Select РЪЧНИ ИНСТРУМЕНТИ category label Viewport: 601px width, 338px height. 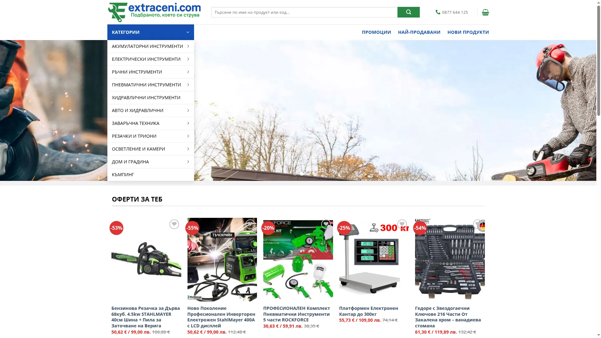click(x=137, y=72)
